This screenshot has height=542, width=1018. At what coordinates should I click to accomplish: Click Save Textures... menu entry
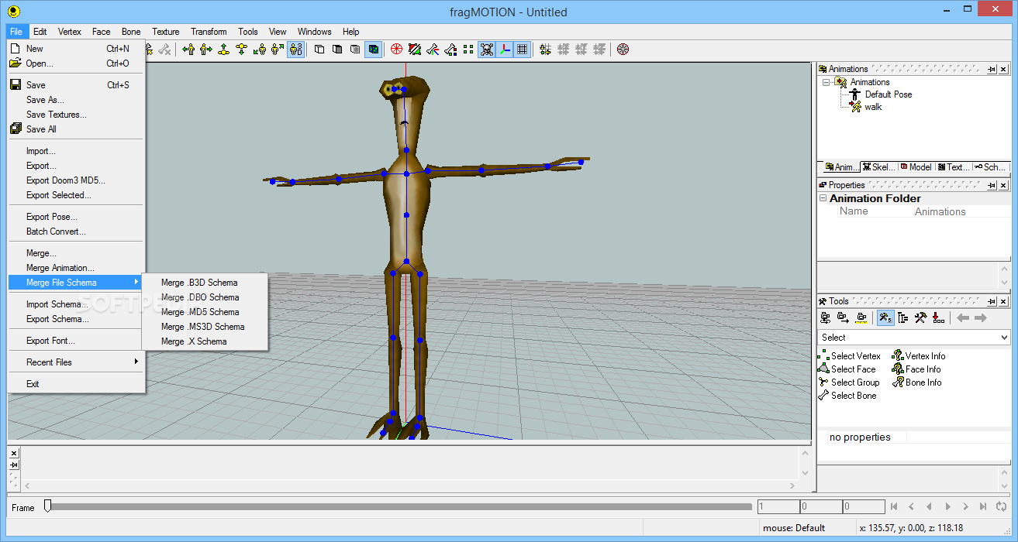pos(57,115)
